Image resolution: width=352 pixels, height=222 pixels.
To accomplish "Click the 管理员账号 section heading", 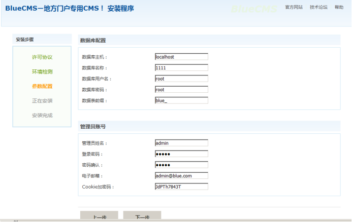I will pyautogui.click(x=93, y=127).
